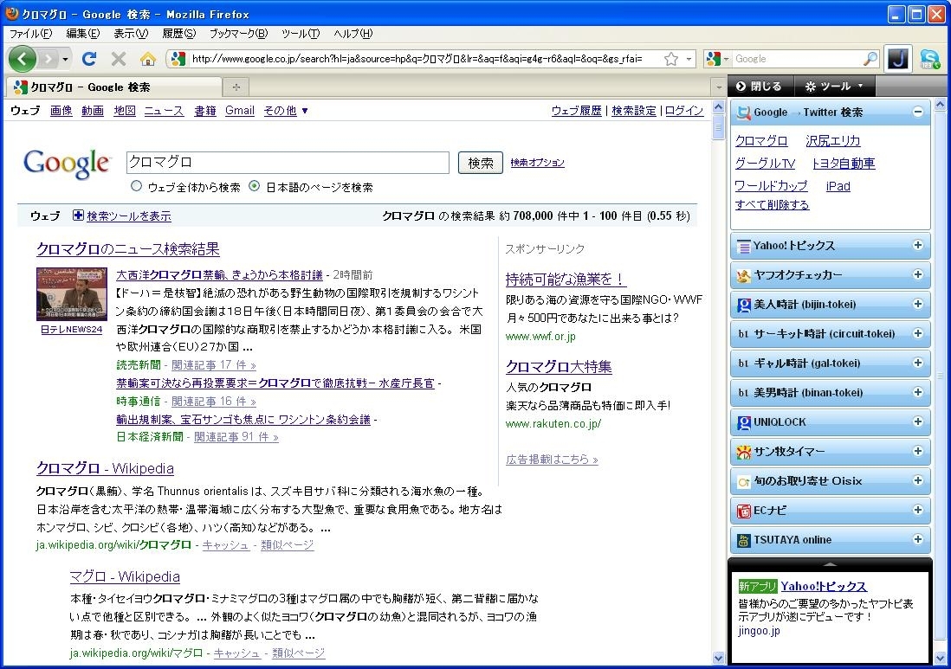Click すべて削除する in the sidebar

[x=772, y=204]
